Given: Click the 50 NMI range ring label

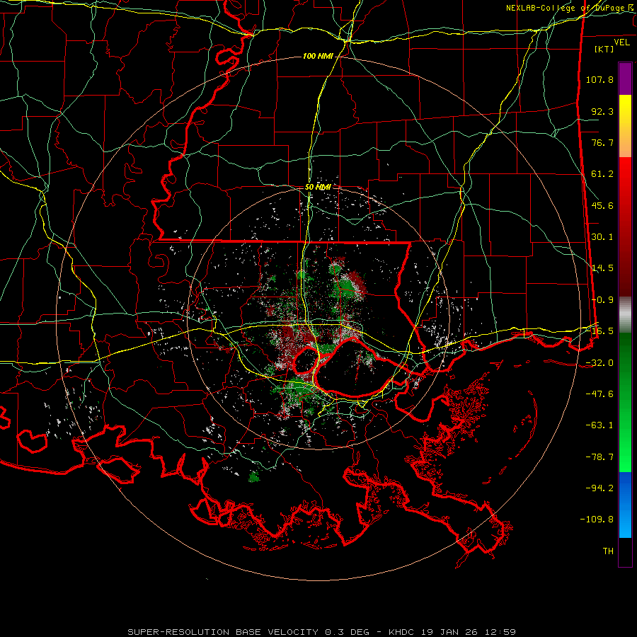Looking at the screenshot, I should pos(318,188).
